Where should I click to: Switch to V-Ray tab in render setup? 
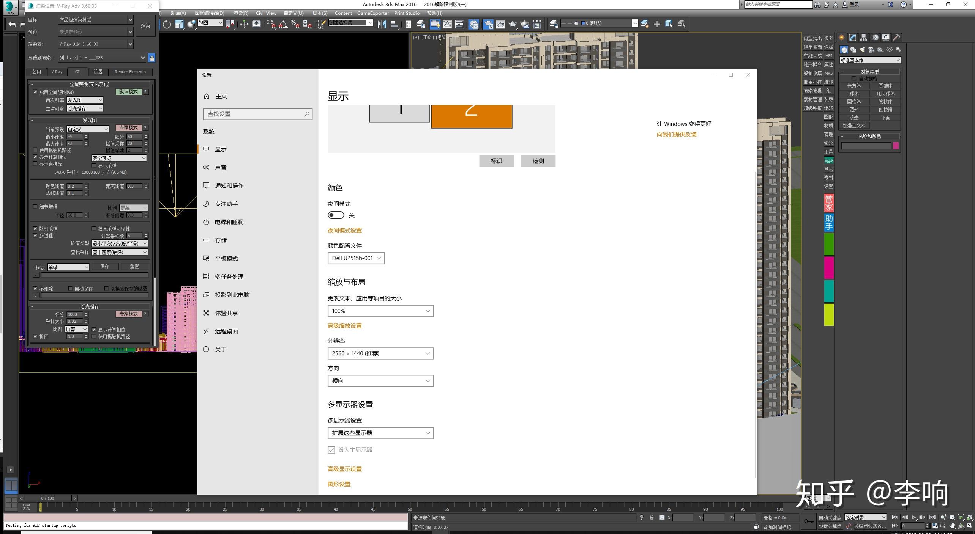(57, 72)
